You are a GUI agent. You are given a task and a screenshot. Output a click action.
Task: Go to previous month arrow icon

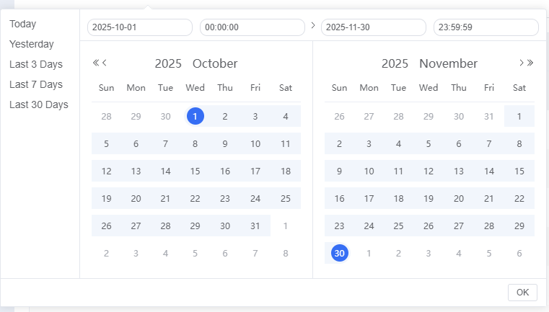point(105,63)
